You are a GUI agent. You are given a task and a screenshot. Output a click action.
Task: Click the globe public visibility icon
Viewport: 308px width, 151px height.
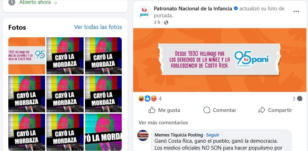pyautogui.click(x=166, y=22)
